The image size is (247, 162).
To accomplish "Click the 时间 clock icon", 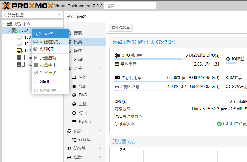I will [x=74, y=113].
